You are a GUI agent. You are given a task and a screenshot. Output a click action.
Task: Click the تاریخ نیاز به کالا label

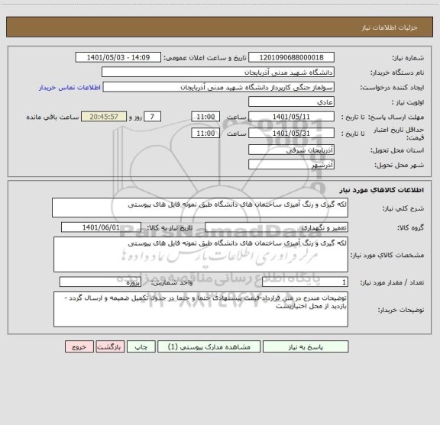point(170,228)
